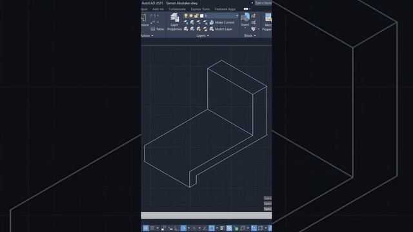Viewport: 413px width, 232px height.
Task: Click Edit Attributes icon in Block panel
Action: tap(253, 29)
